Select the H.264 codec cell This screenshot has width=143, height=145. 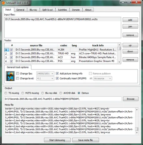(64, 50)
